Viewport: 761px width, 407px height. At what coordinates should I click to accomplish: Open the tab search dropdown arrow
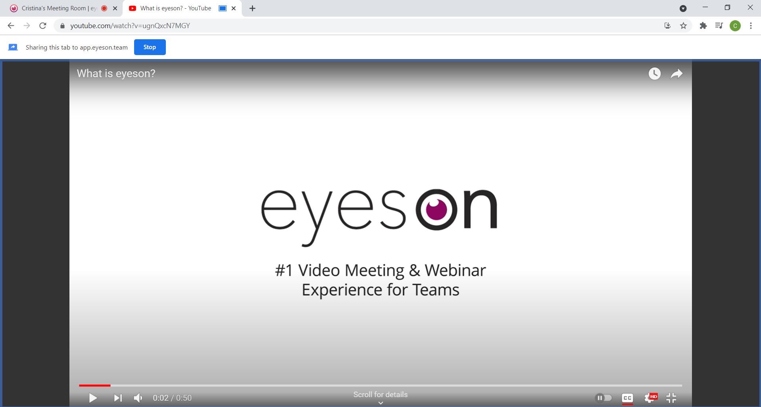(x=683, y=8)
